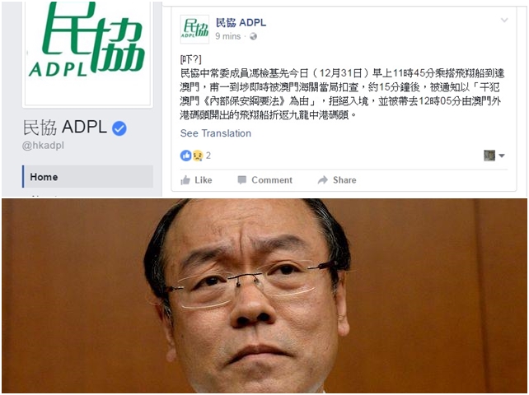Click the See Translation link
The image size is (529, 395).
(216, 133)
